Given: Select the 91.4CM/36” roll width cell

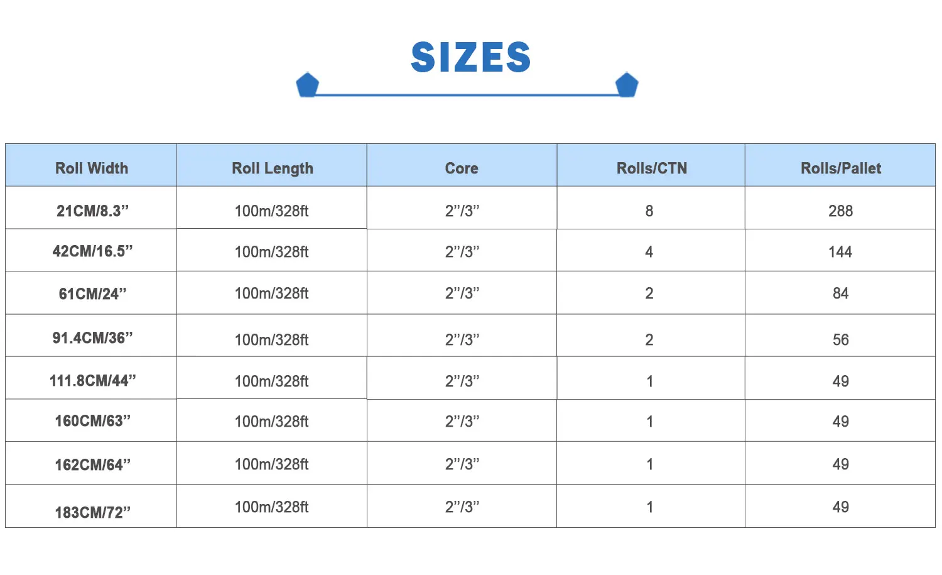Looking at the screenshot, I should (92, 338).
